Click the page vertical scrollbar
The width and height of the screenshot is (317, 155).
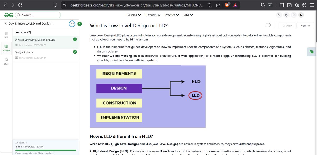pos(316,26)
